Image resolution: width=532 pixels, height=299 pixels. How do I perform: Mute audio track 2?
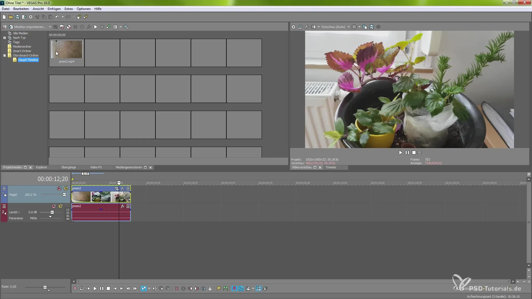coord(54,206)
